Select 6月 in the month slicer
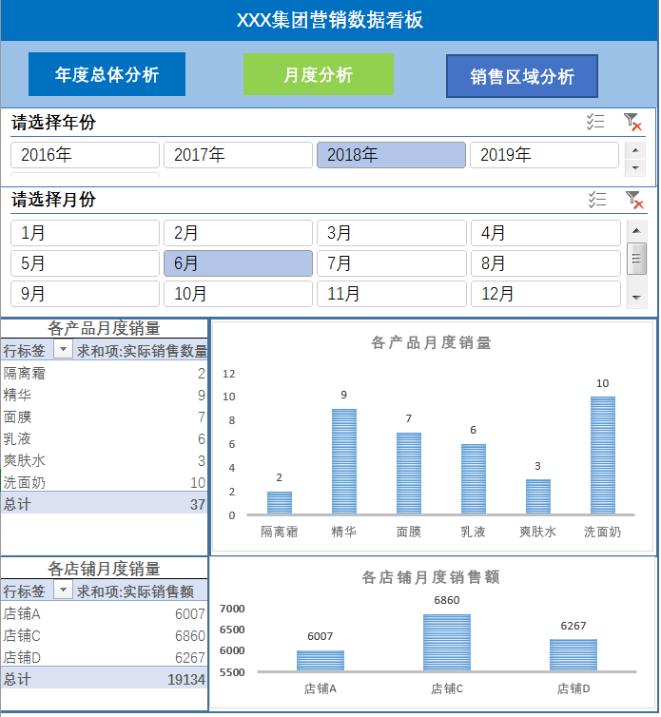The image size is (661, 717). click(x=238, y=263)
